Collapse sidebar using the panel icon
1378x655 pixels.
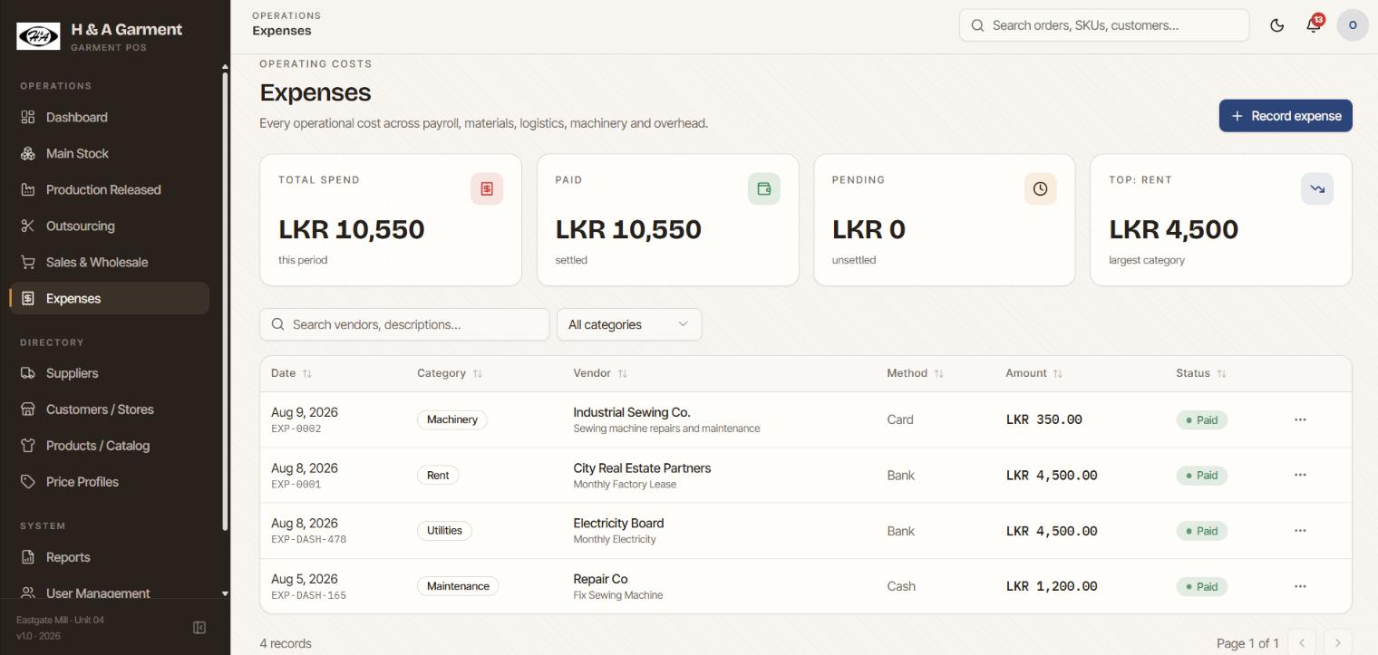[199, 628]
